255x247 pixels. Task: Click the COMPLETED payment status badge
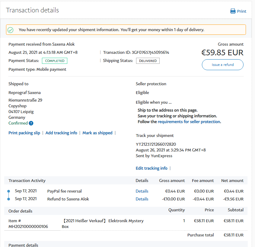(x=55, y=61)
